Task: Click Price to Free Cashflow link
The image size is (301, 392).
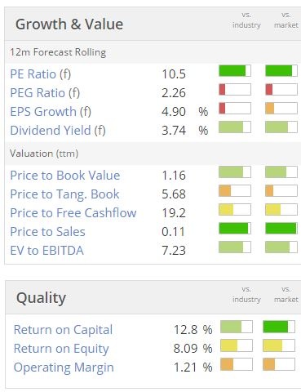Action: pyautogui.click(x=73, y=213)
